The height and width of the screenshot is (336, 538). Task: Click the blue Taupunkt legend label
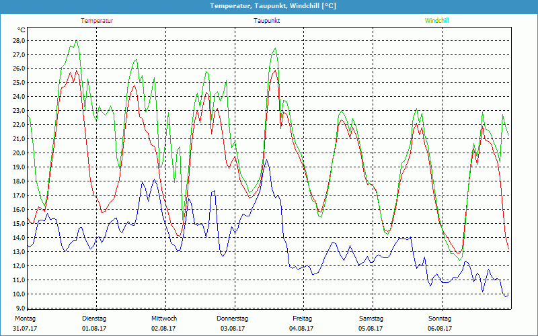click(x=266, y=21)
